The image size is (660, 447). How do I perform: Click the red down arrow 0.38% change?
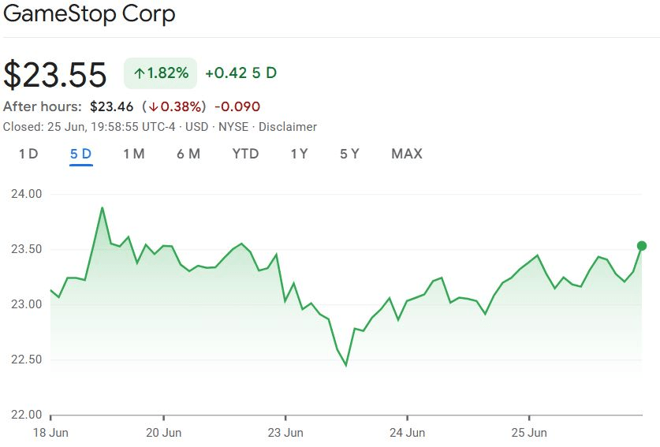(x=173, y=106)
